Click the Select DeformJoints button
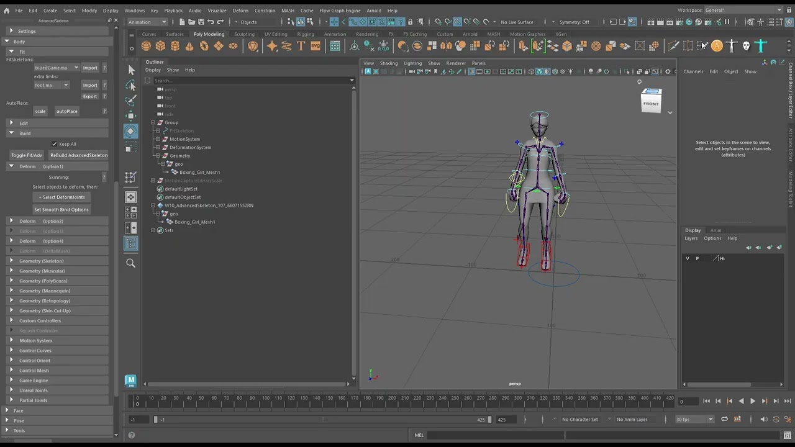Screen dimensions: 795x447 61,197
